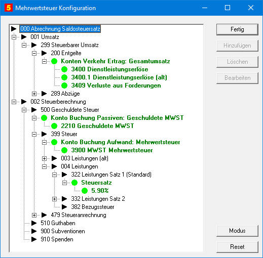Click arrow icon of 382 Bezugssteuer
The height and width of the screenshot is (258, 263).
[x=64, y=207]
